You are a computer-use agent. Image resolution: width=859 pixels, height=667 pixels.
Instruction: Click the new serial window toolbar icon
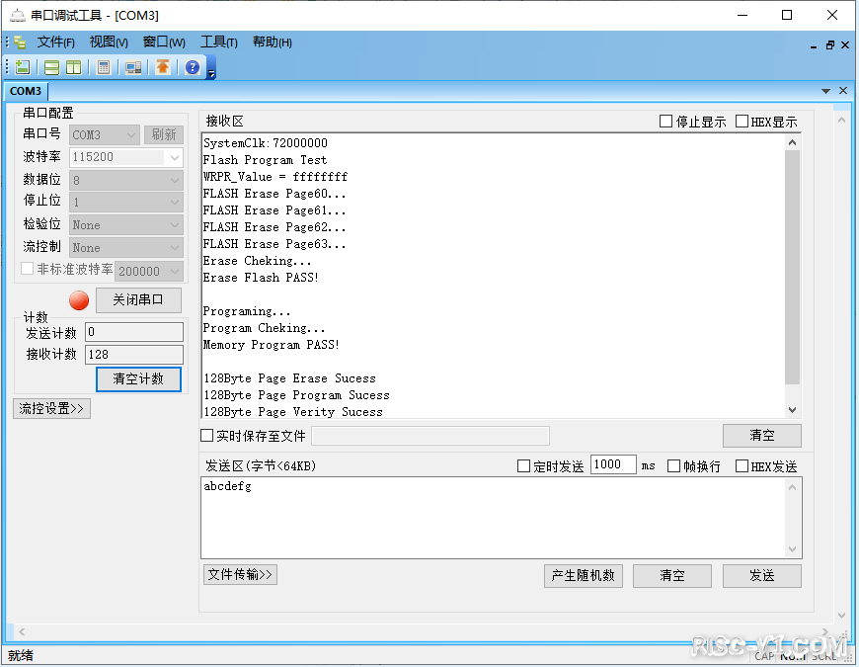pos(23,67)
